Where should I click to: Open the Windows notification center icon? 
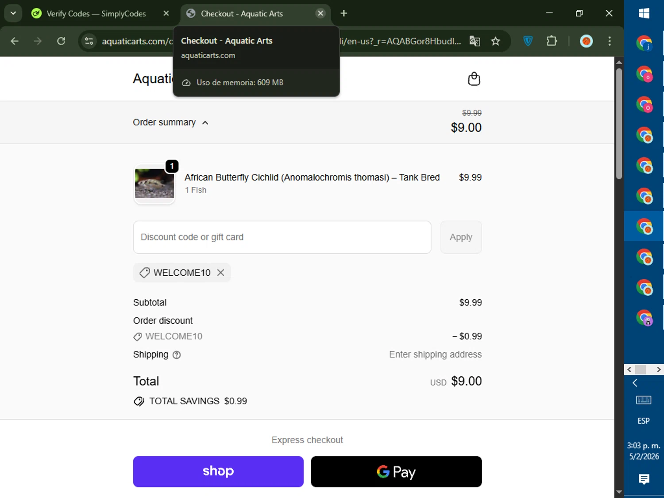tap(644, 479)
